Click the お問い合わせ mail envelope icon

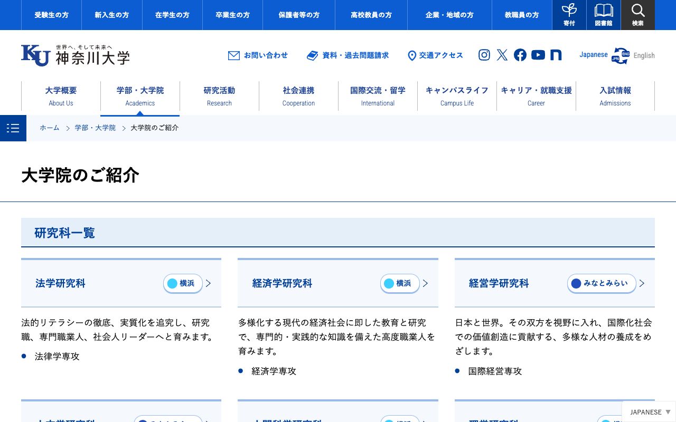233,55
